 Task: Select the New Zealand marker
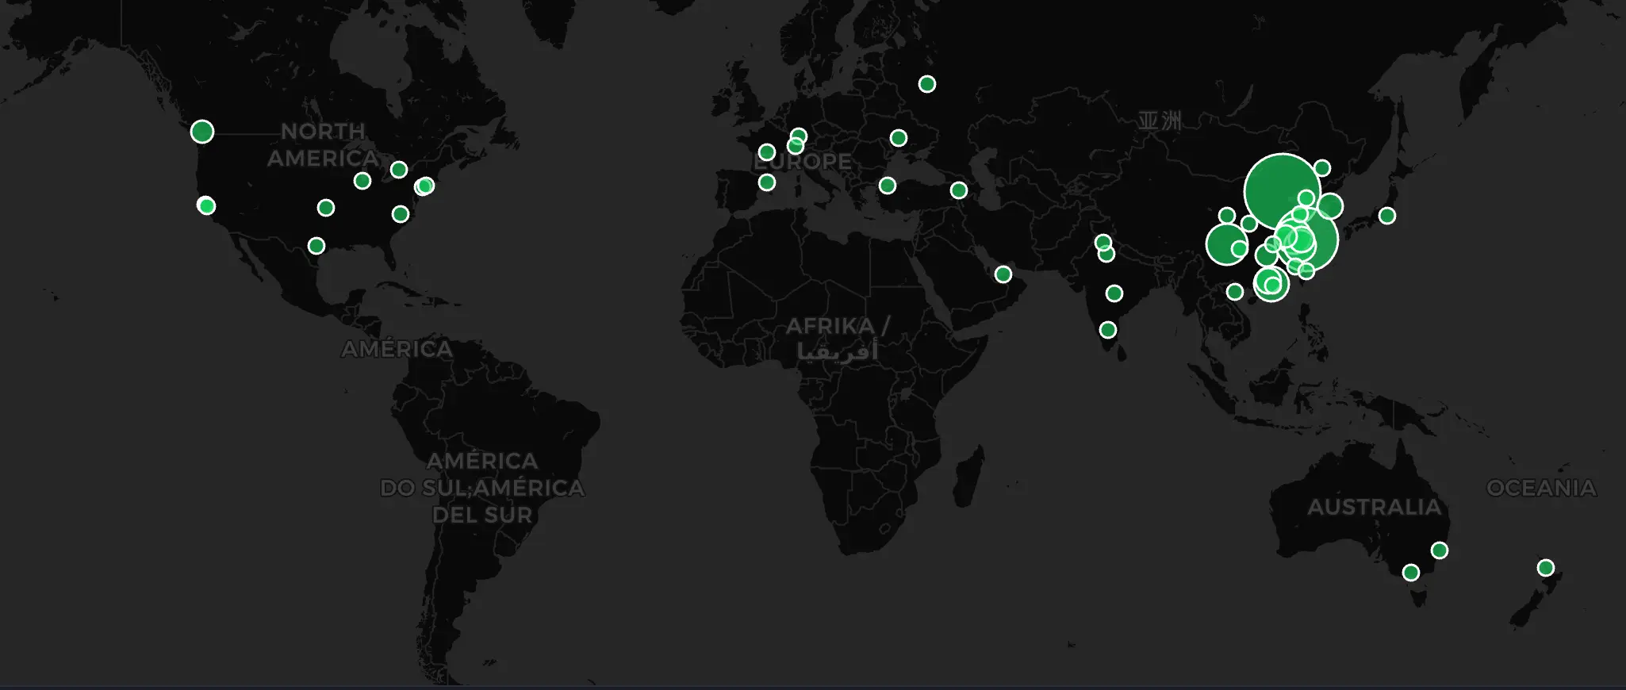[1546, 568]
